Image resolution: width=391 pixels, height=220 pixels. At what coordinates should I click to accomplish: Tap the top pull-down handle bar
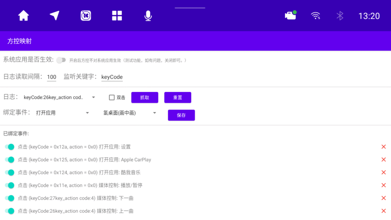(190, 8)
